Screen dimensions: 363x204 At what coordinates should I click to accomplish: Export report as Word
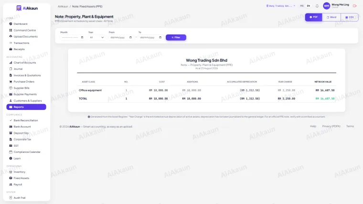pyautogui.click(x=331, y=17)
